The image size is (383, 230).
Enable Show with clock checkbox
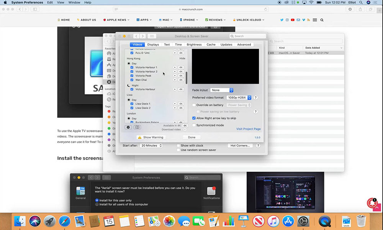tap(178, 145)
